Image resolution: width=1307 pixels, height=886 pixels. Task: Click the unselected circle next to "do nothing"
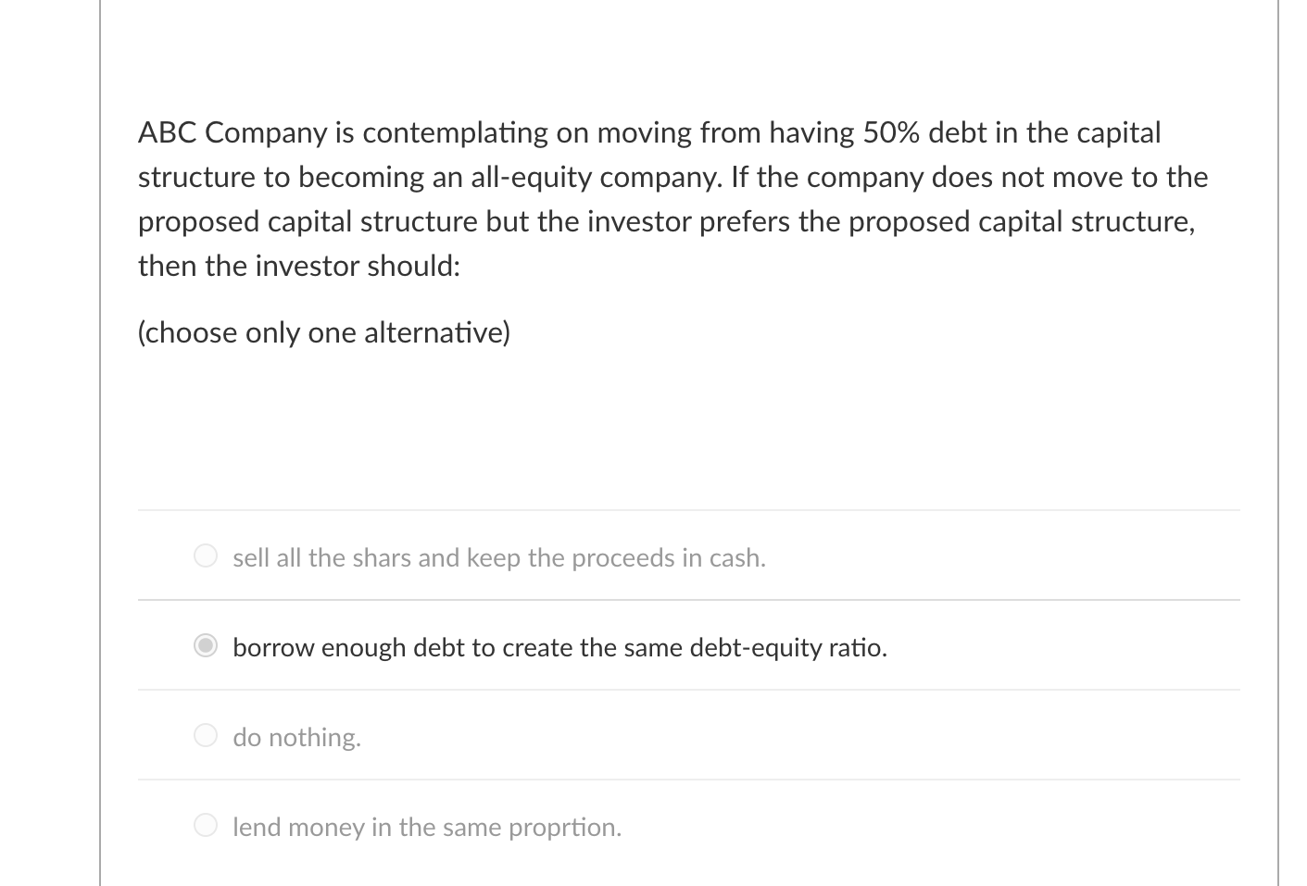(205, 735)
